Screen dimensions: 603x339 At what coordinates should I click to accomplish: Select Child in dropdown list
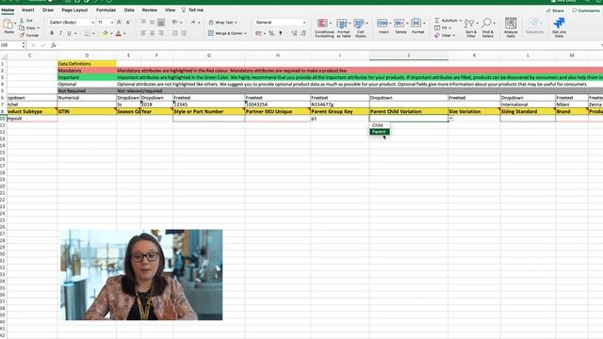click(380, 125)
